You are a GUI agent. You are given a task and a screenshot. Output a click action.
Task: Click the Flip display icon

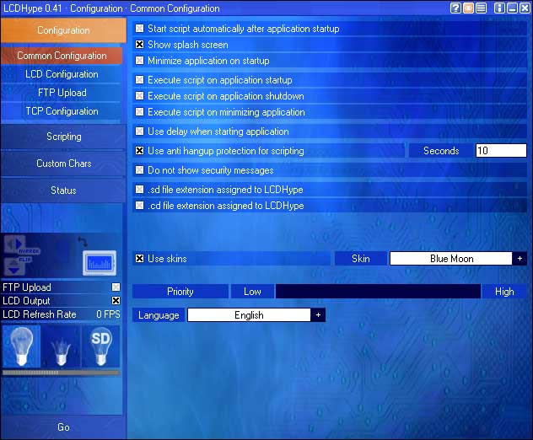[x=16, y=266]
